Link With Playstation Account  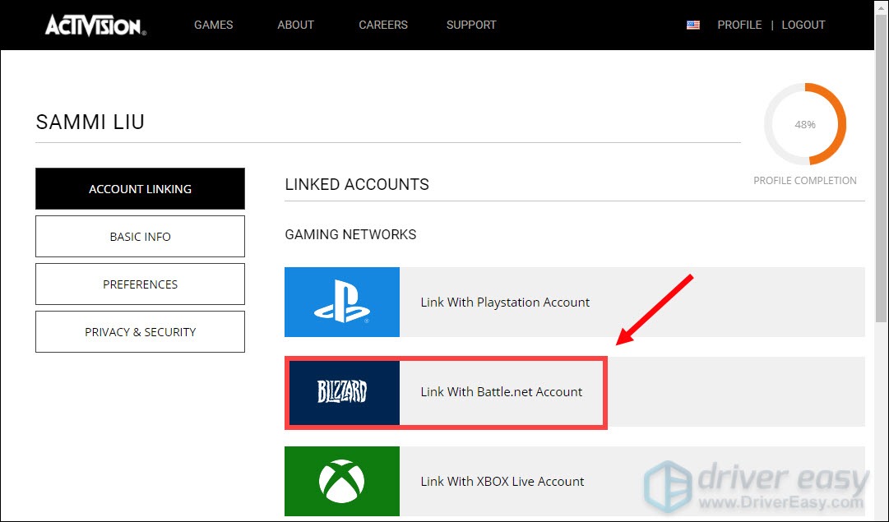[575, 302]
